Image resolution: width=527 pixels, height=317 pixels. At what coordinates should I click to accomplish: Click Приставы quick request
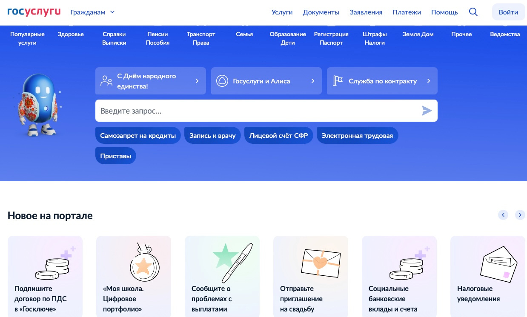(x=116, y=156)
